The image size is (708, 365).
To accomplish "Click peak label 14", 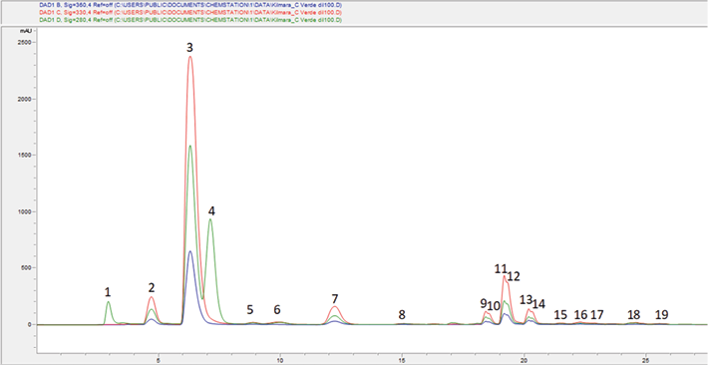I will tap(538, 304).
